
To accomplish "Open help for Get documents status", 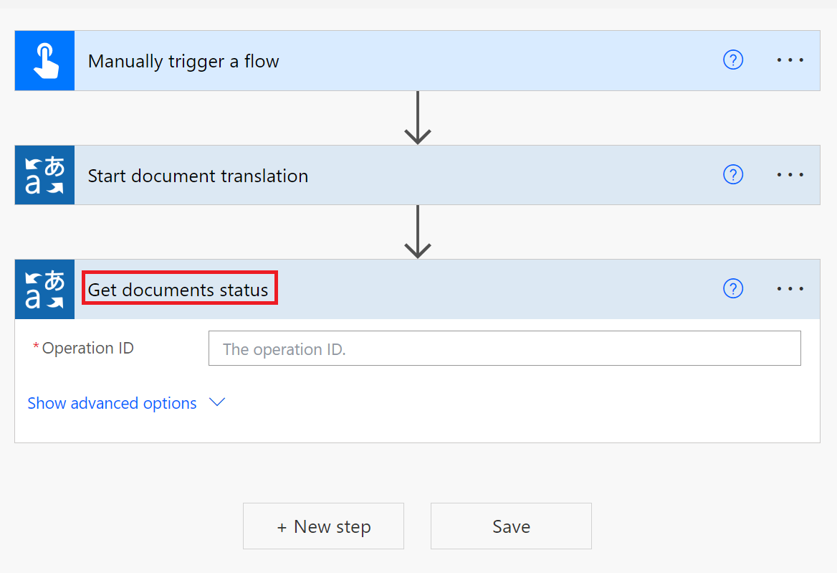I will [733, 289].
